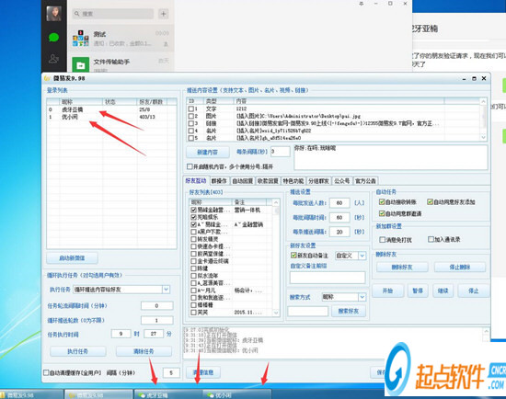Open the 测试 group chat in WeChat

tap(121, 38)
